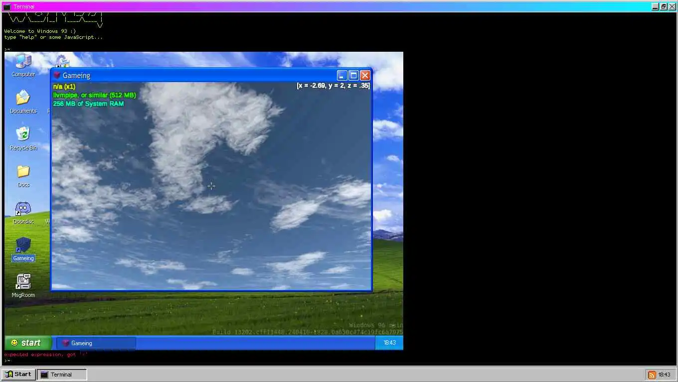Select the Gameing desktop shortcut icon
678x382 pixels.
coord(23,249)
